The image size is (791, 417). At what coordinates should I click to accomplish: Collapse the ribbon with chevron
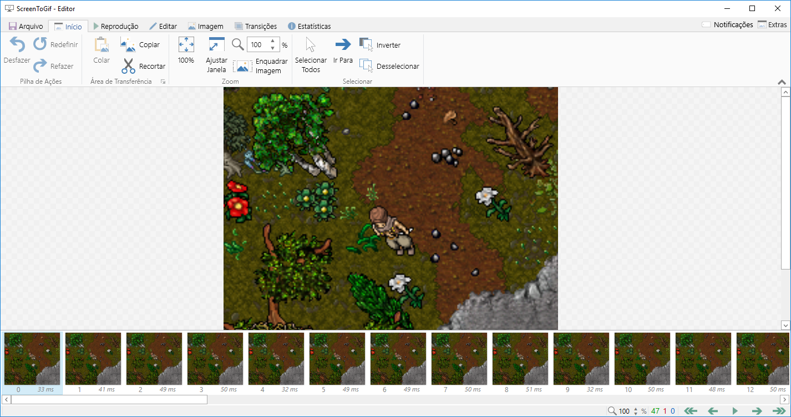(x=782, y=82)
